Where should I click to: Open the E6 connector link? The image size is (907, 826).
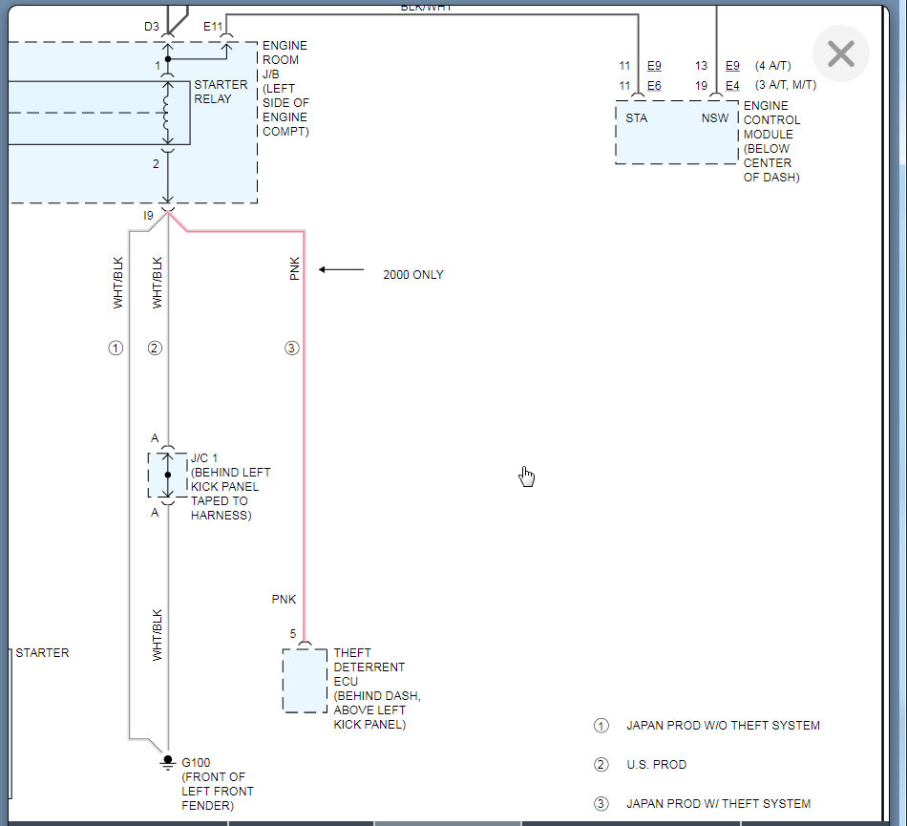click(x=654, y=86)
